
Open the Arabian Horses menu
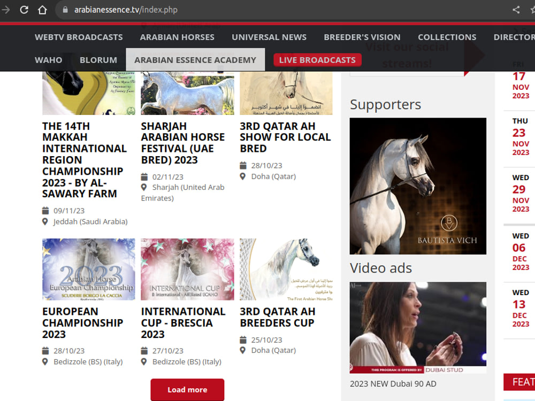pos(177,37)
